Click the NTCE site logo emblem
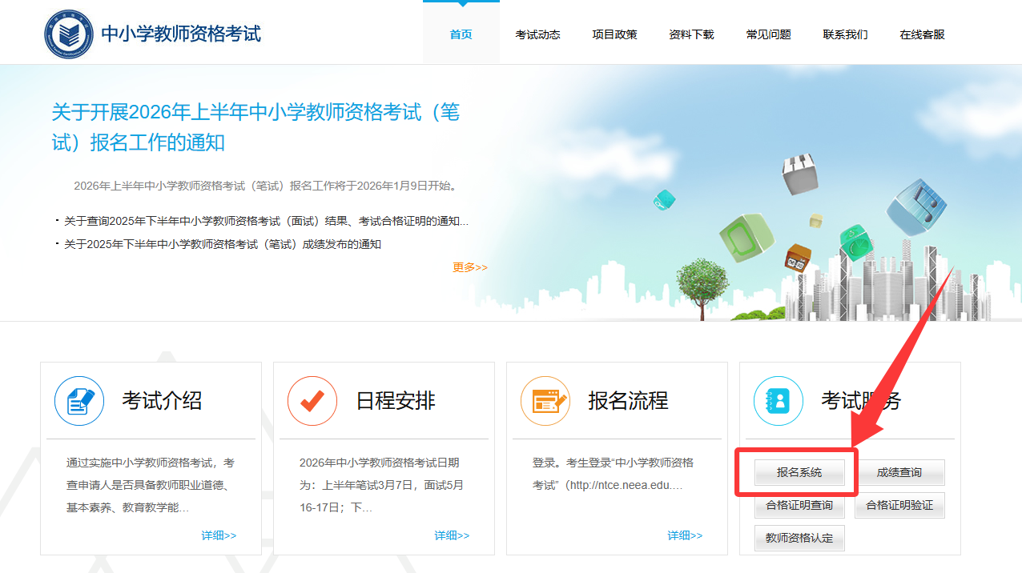This screenshot has height=573, width=1022. click(69, 34)
